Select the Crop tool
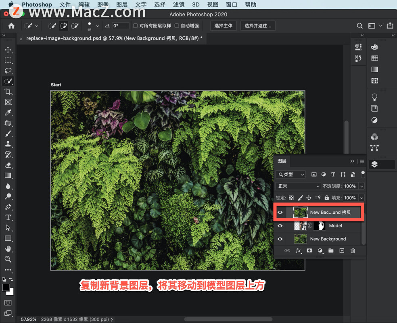397x323 pixels. pyautogui.click(x=8, y=92)
